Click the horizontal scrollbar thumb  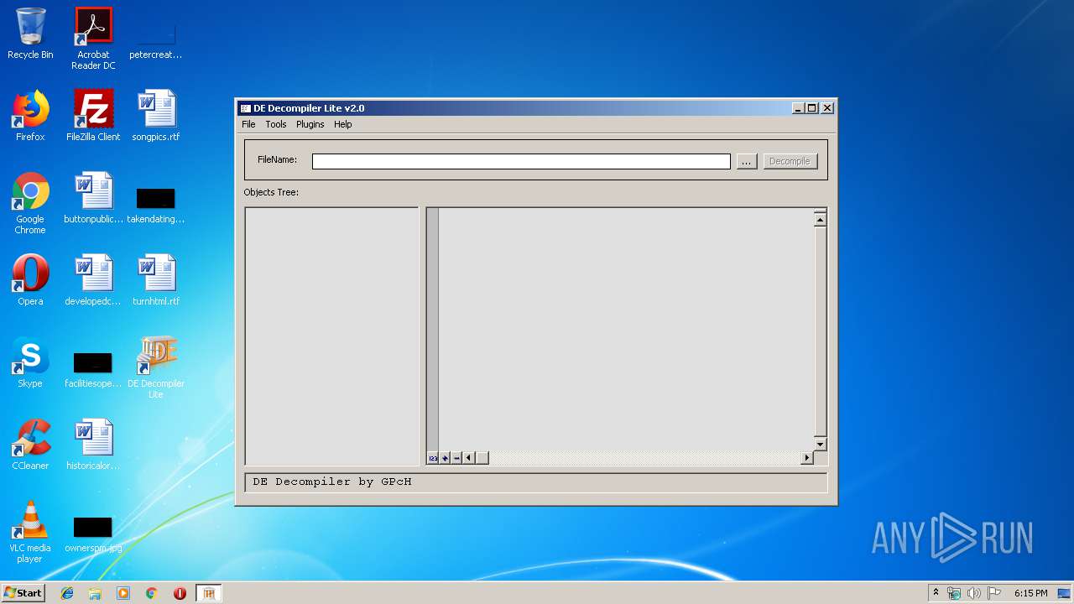click(482, 458)
